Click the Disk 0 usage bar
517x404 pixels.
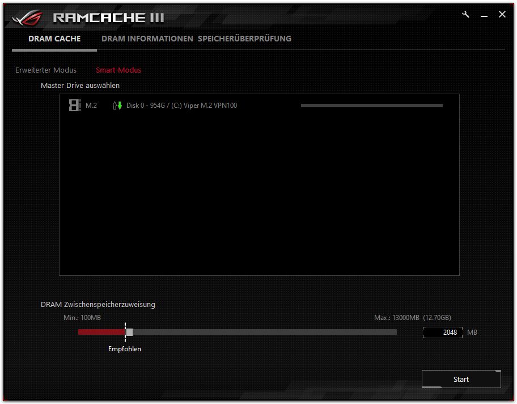[x=372, y=106]
